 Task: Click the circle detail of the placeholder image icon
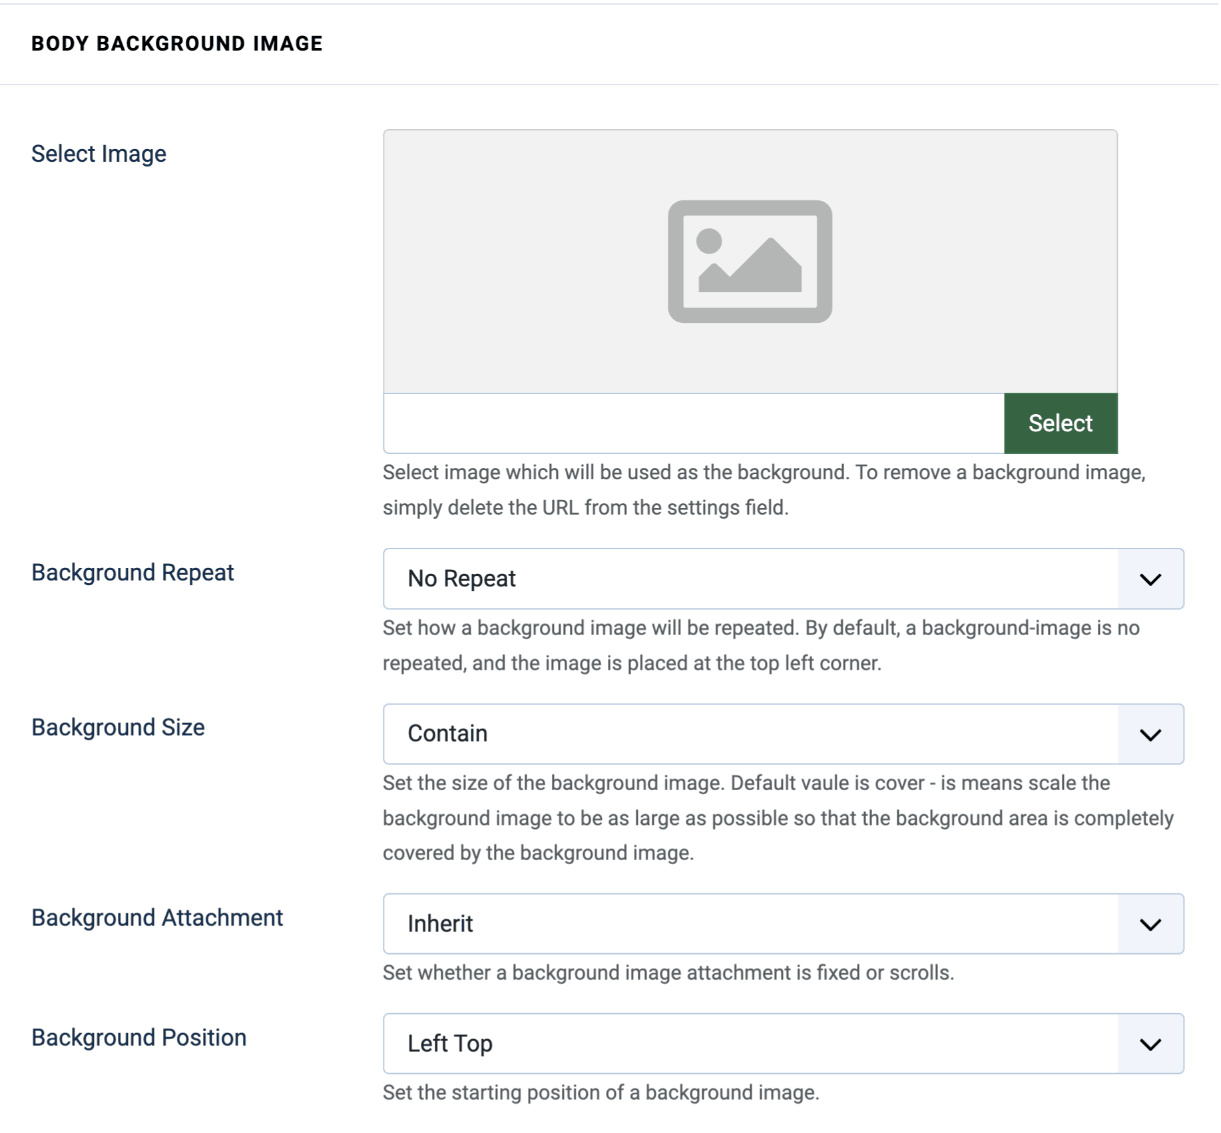coord(708,240)
